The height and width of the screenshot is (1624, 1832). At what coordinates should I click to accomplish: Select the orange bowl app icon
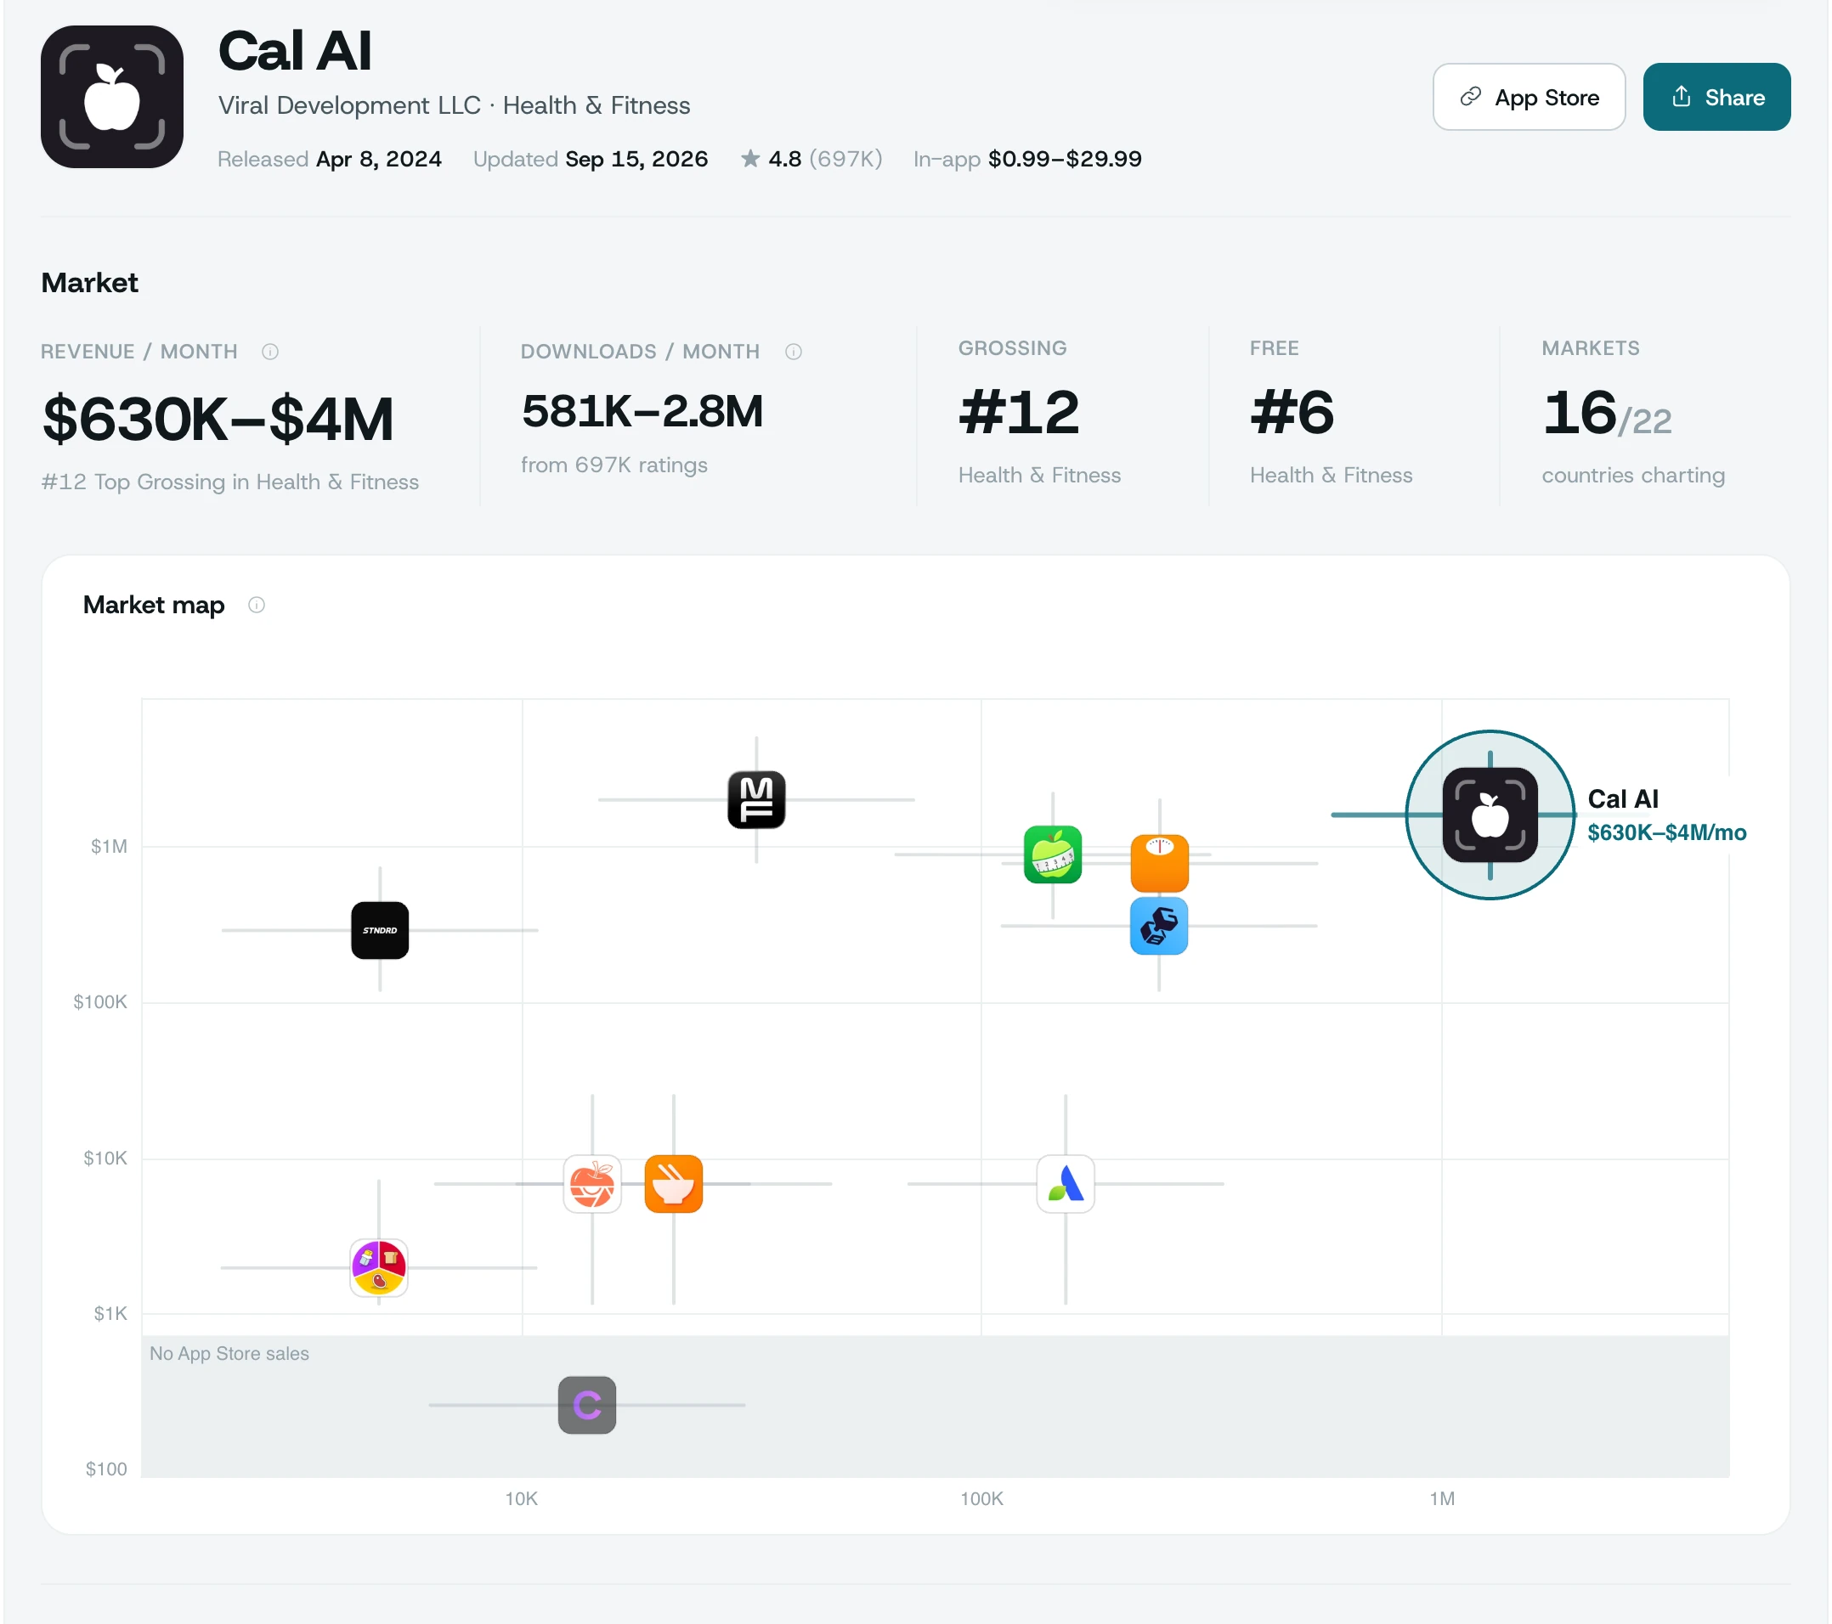pyautogui.click(x=673, y=1183)
